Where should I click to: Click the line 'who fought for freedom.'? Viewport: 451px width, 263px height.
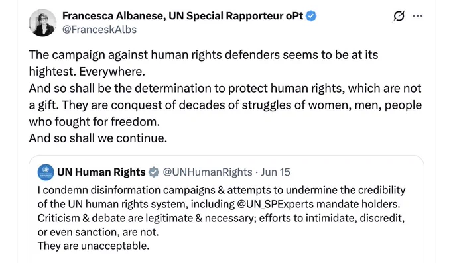tap(94, 122)
